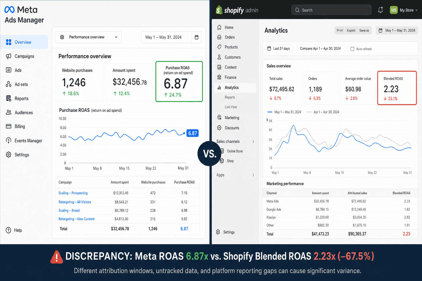Select the Customers person icon

pyautogui.click(x=219, y=57)
